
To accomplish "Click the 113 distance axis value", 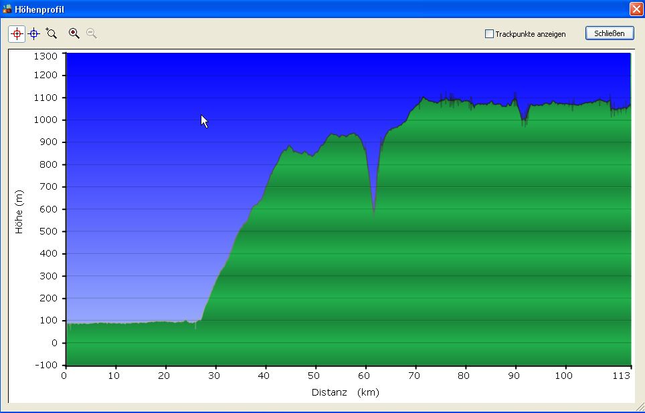I will [621, 375].
